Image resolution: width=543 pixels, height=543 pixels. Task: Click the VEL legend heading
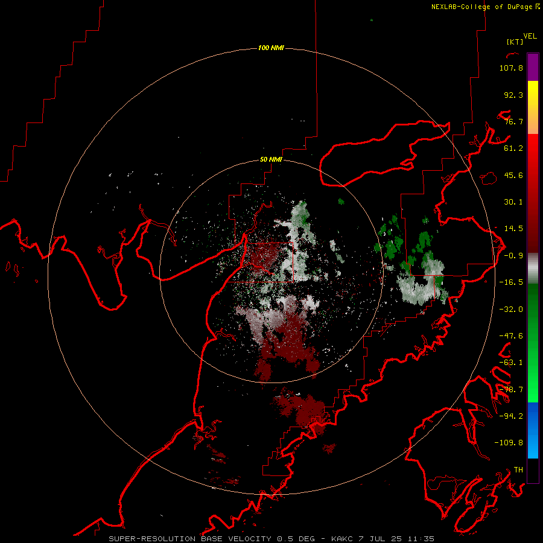pyautogui.click(x=530, y=36)
